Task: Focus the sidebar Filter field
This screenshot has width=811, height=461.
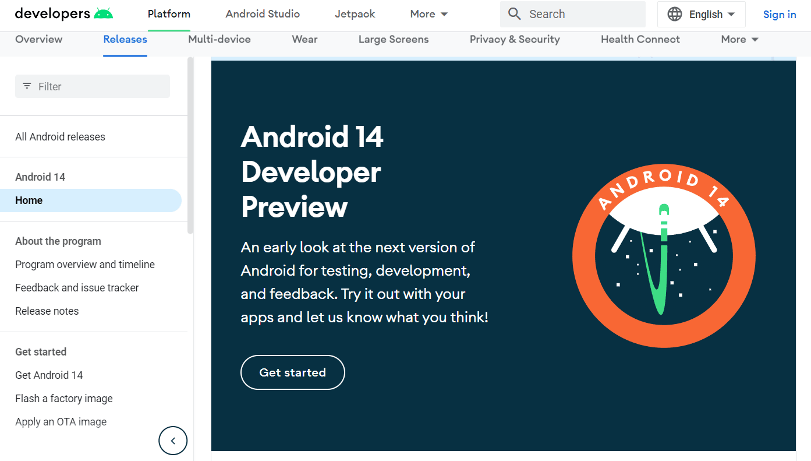Action: click(93, 86)
